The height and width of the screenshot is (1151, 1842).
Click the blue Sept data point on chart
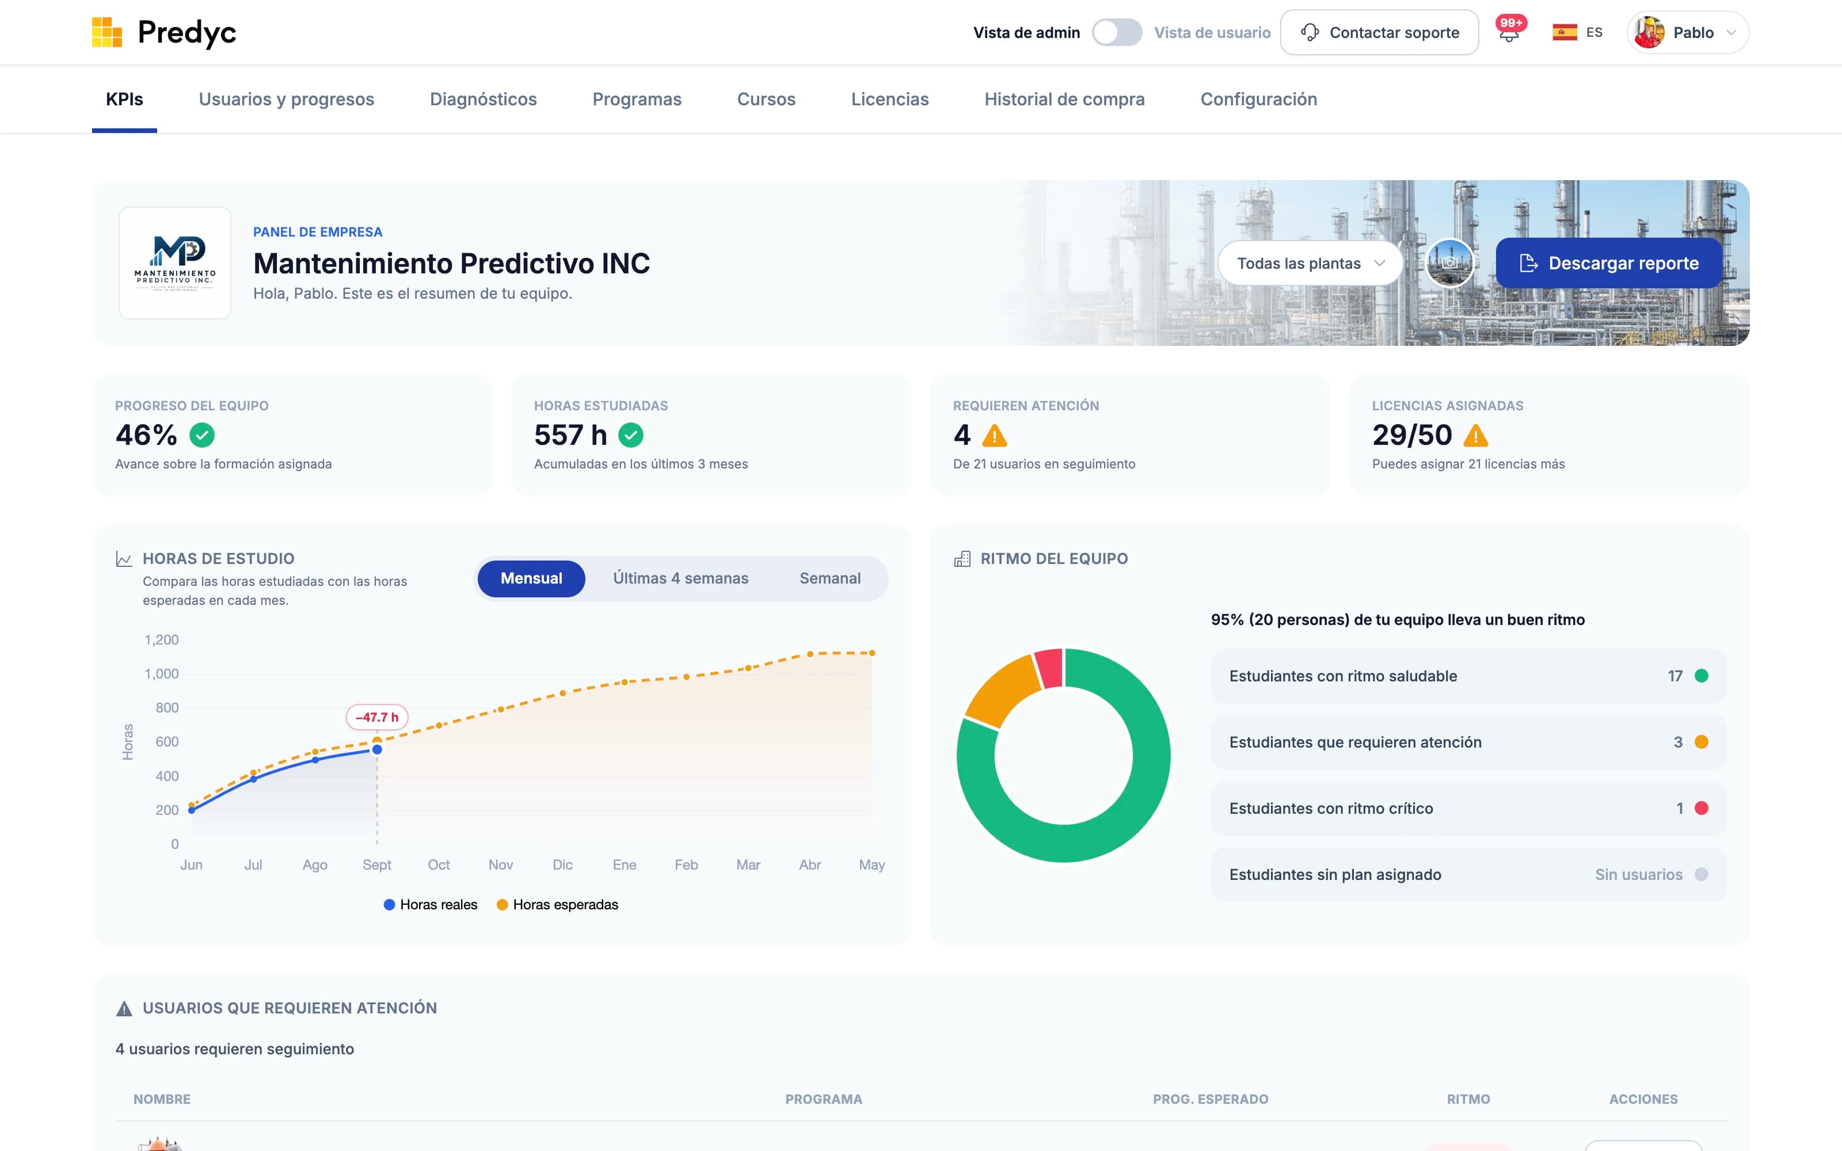click(x=377, y=750)
